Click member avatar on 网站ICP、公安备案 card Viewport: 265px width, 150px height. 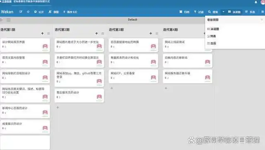tap(153, 77)
